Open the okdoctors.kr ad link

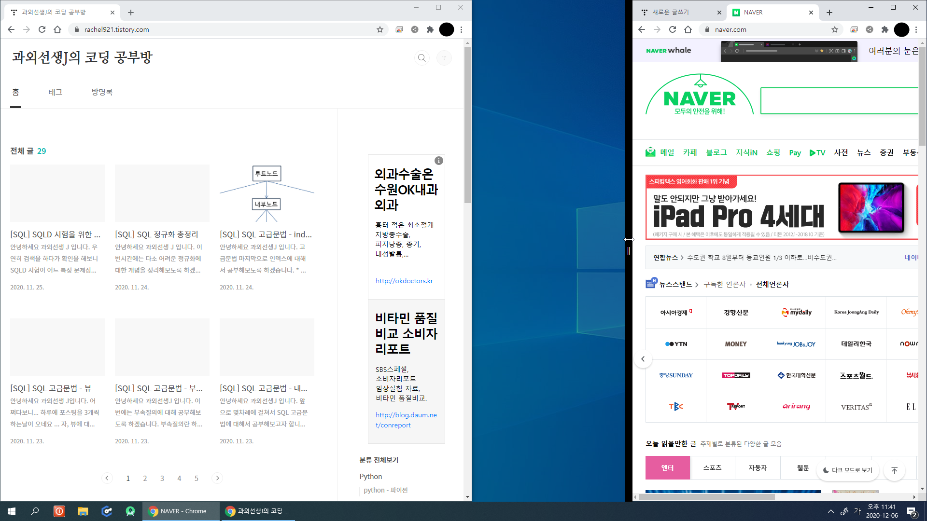404,281
